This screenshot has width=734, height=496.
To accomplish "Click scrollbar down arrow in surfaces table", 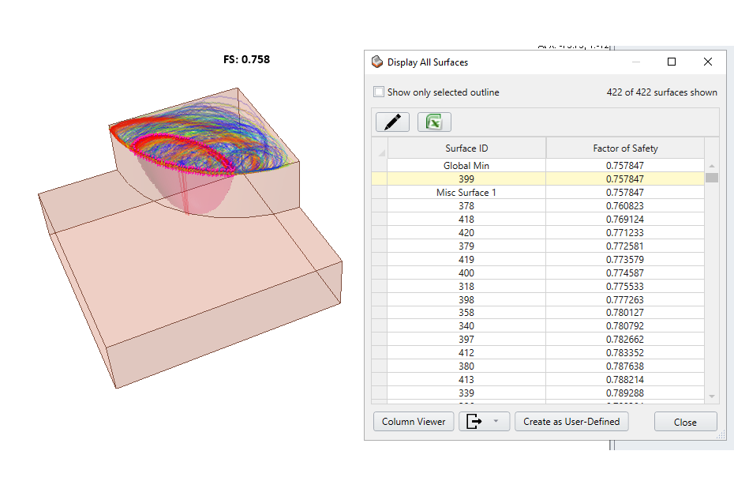I will pyautogui.click(x=712, y=396).
